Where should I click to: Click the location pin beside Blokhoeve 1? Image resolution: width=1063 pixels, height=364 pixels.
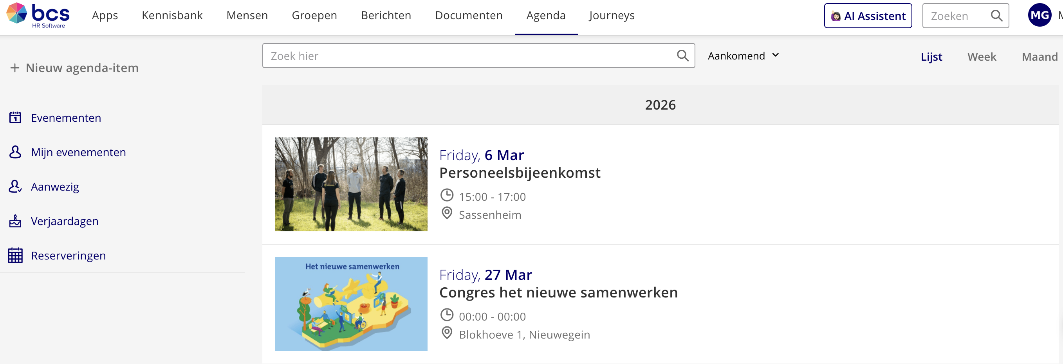pyautogui.click(x=447, y=333)
